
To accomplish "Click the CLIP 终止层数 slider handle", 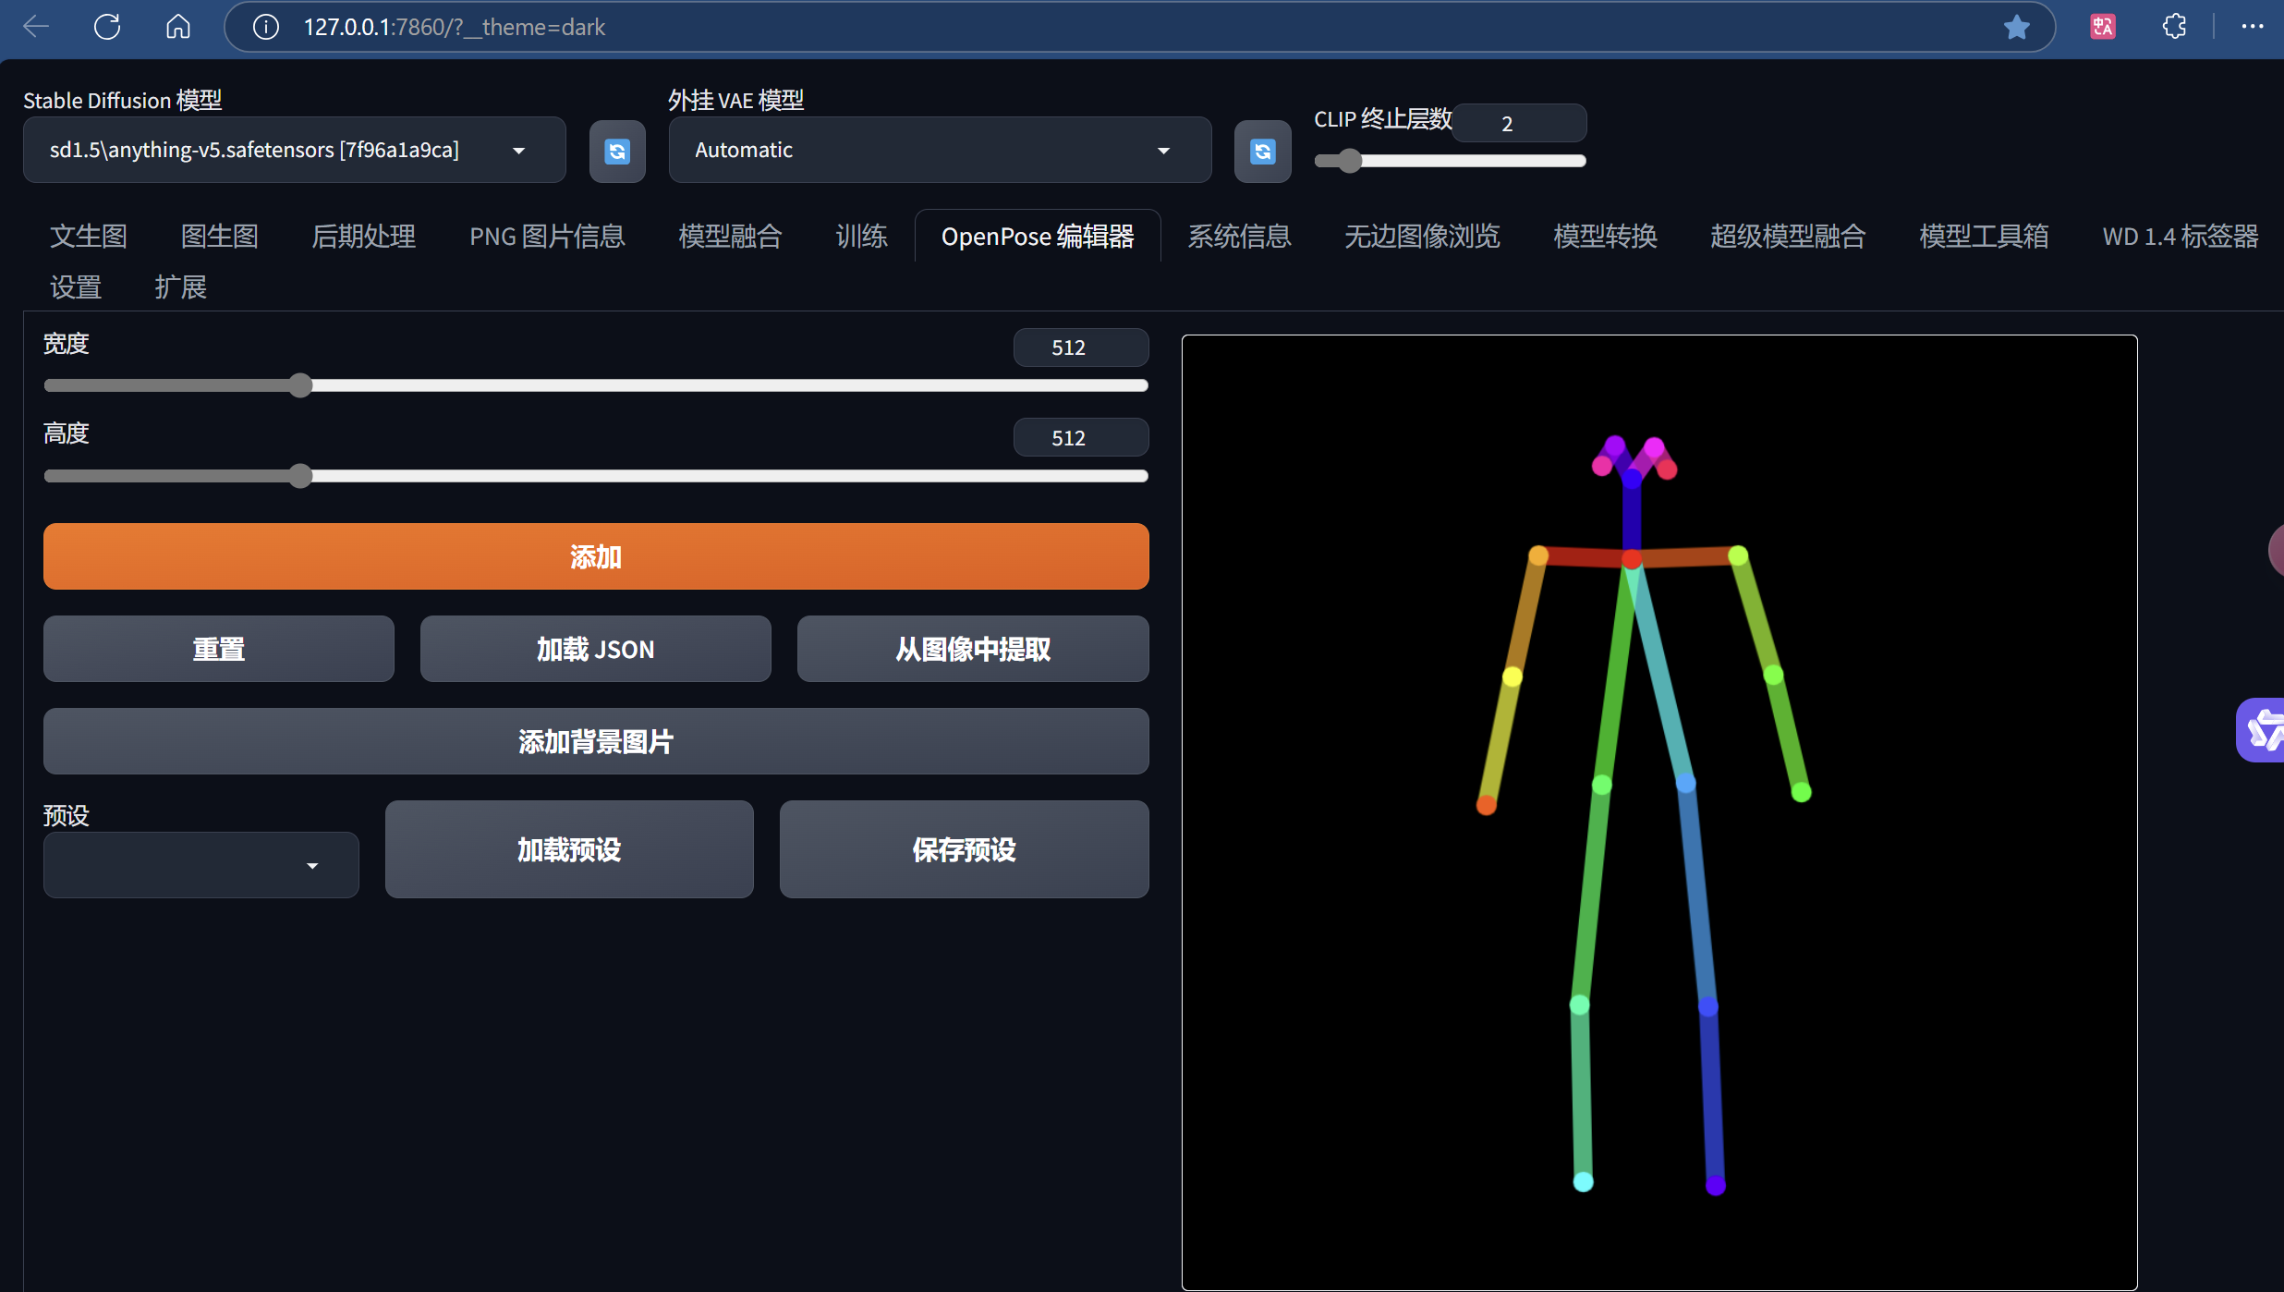I will 1347,161.
